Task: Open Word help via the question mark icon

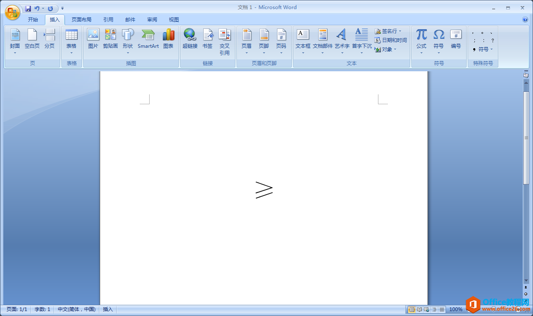Action: point(525,19)
